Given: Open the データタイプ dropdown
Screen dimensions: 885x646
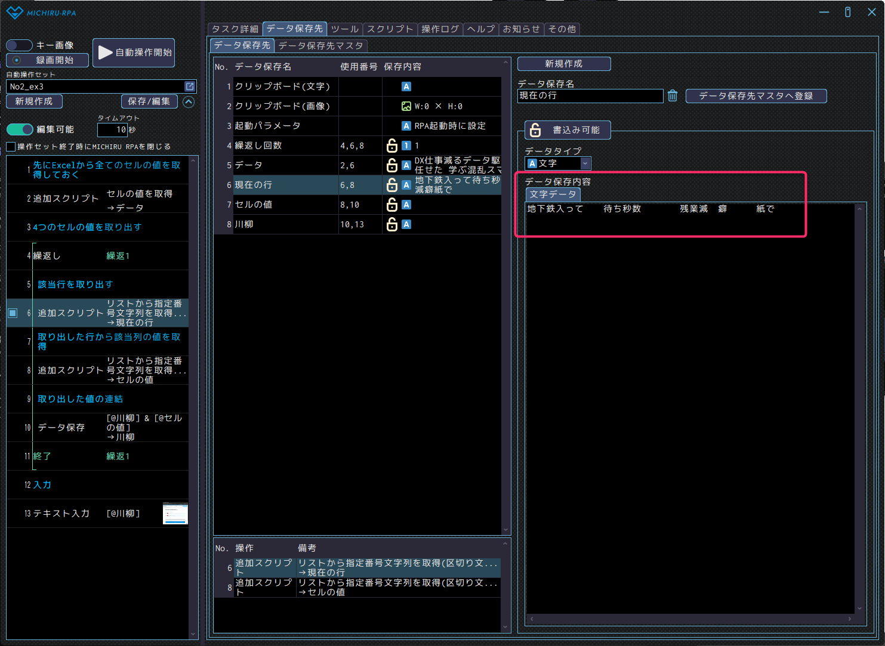Looking at the screenshot, I should (585, 163).
